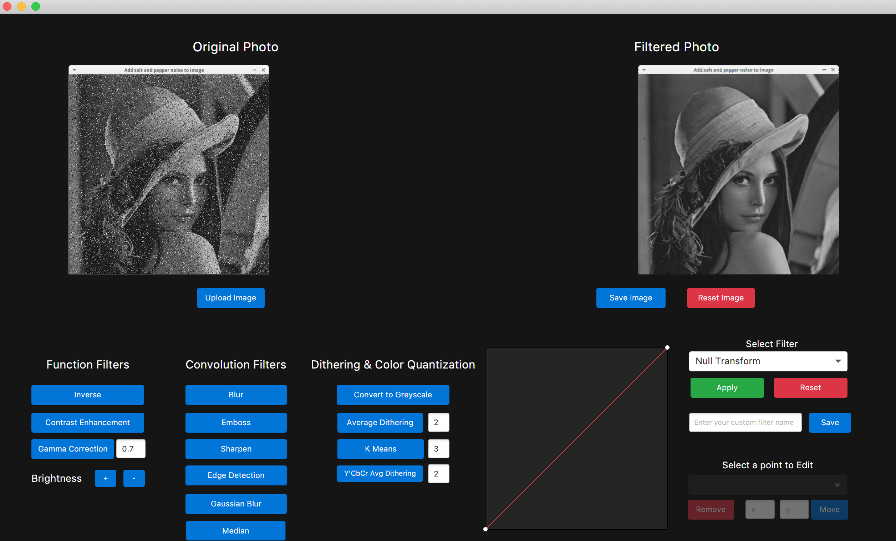Click the Filtered Photo image preview
The height and width of the screenshot is (541, 896).
738,170
